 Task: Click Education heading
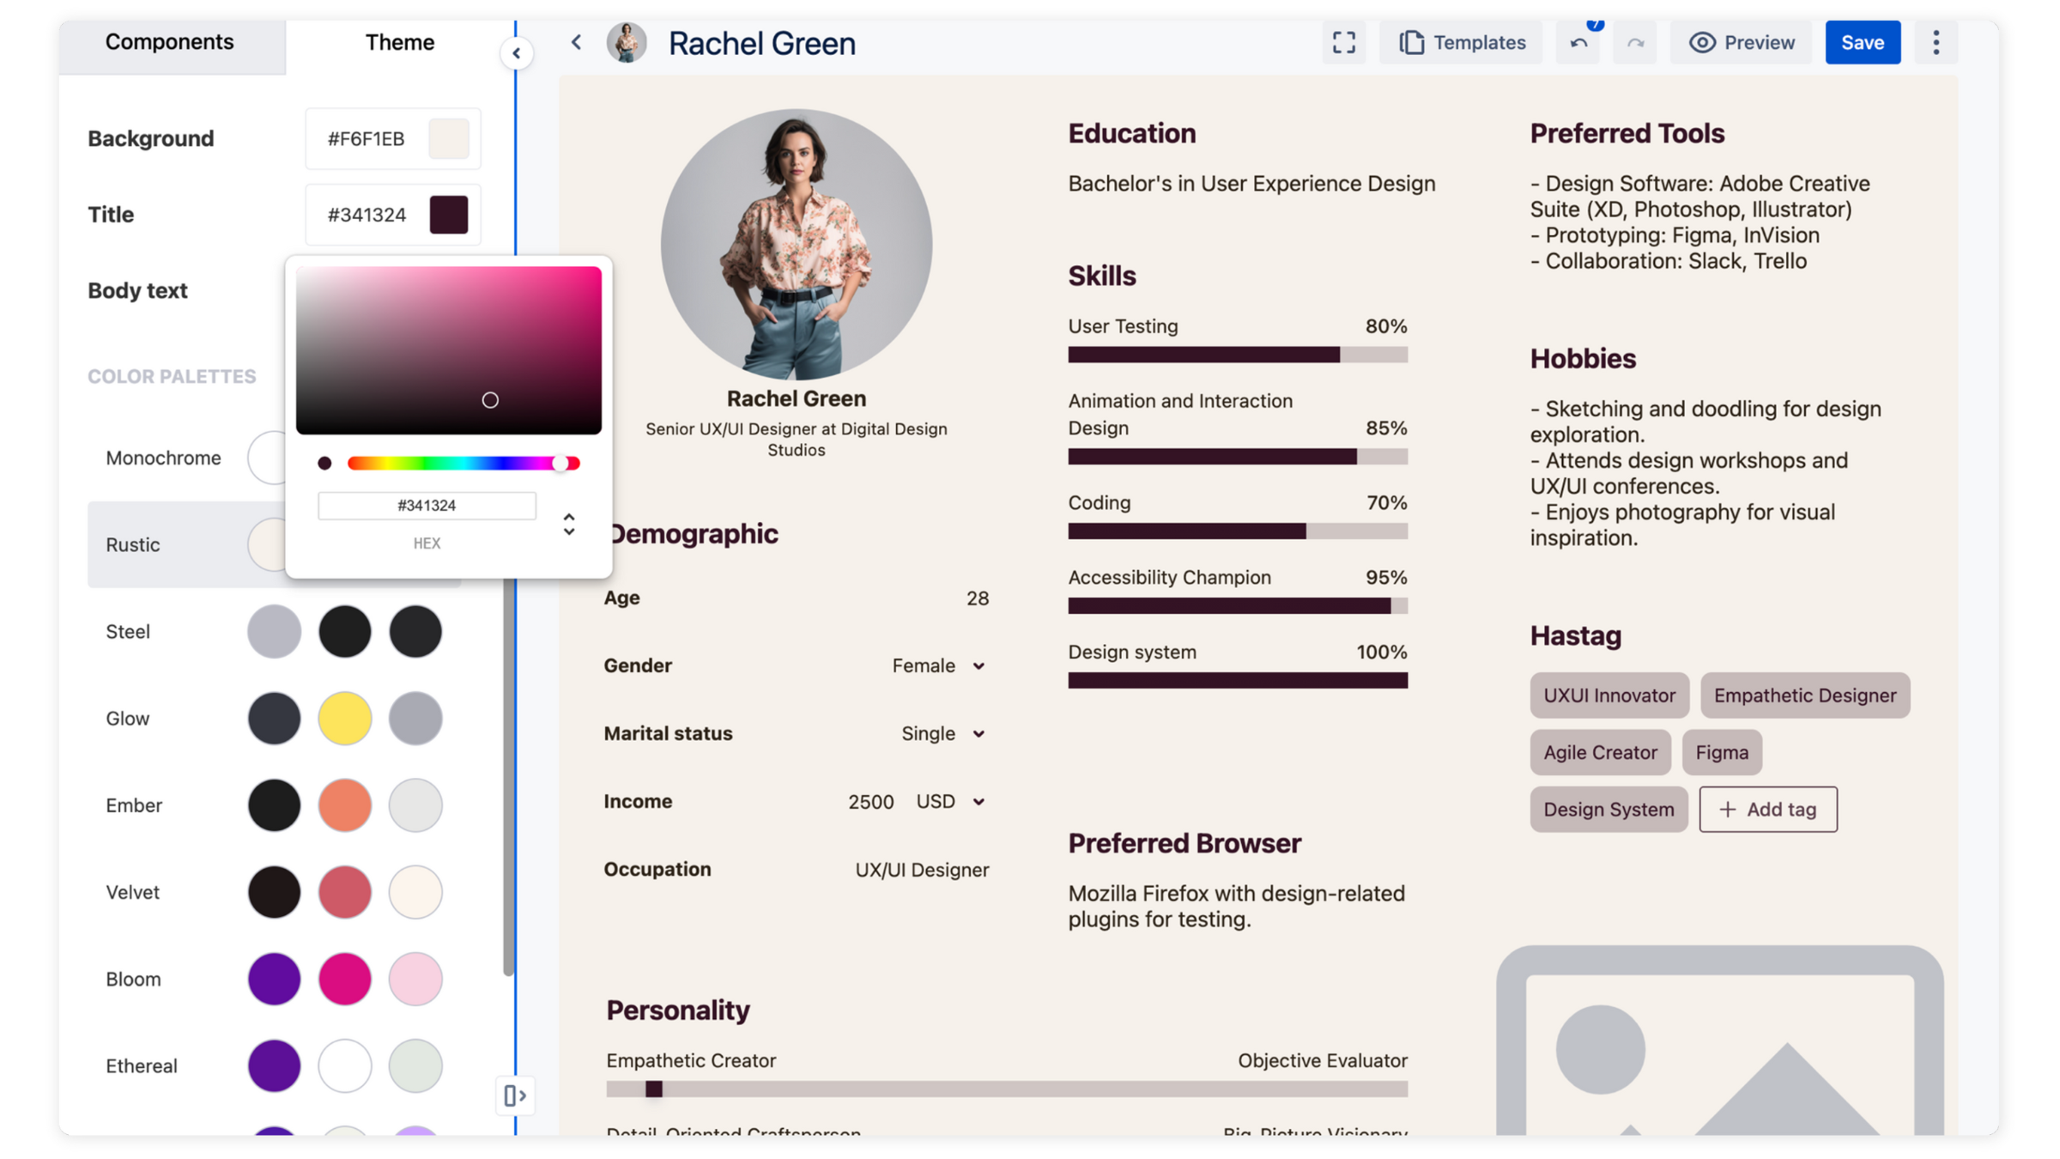(1131, 133)
